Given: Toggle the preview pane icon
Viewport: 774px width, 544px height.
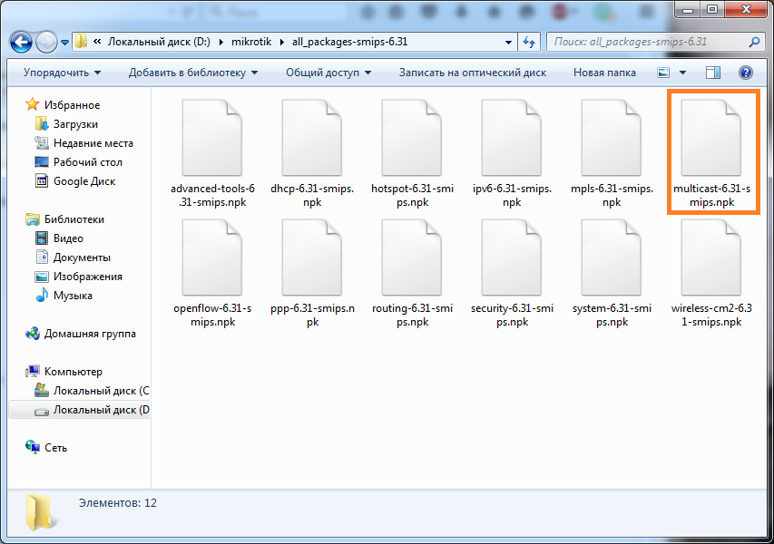Looking at the screenshot, I should coord(713,73).
